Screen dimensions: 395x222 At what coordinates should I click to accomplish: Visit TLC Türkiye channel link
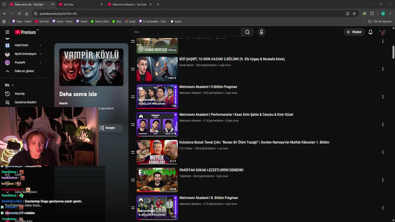point(186,148)
